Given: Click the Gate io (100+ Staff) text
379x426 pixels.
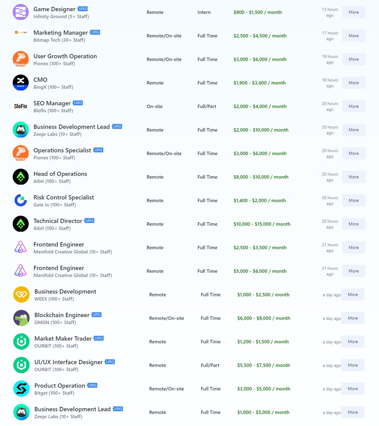Looking at the screenshot, I should click(x=55, y=204).
